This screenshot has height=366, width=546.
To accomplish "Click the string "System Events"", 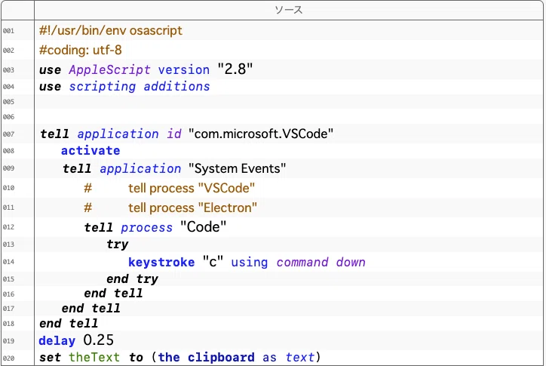I will (x=237, y=168).
